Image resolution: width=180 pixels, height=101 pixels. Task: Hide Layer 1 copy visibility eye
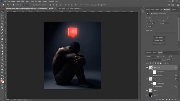coord(147,79)
